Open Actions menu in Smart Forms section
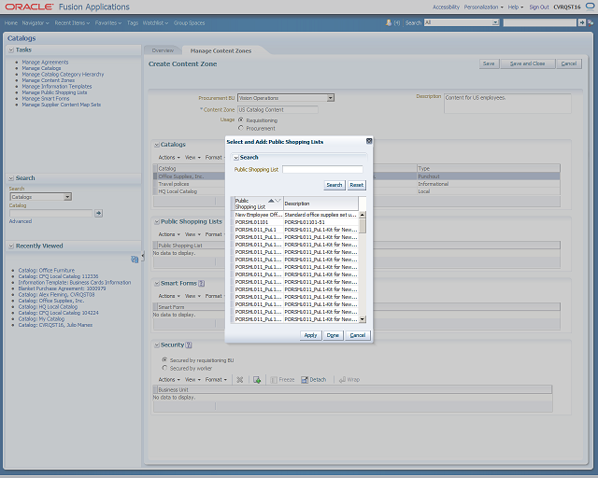The height and width of the screenshot is (478, 598). click(x=169, y=296)
